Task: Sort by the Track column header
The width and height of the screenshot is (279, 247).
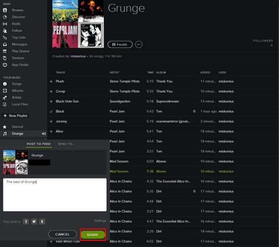Action: [60, 72]
